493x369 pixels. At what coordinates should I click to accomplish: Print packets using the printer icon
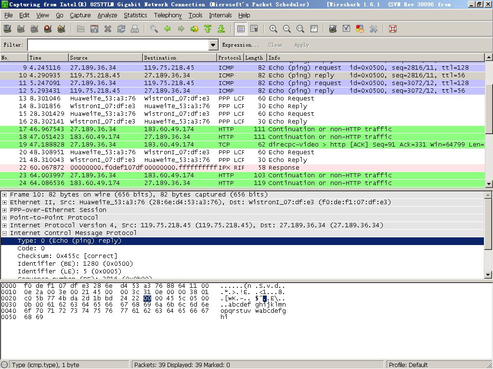pos(135,29)
